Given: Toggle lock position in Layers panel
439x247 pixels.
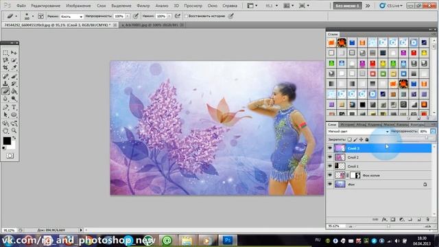Looking at the screenshot, I should coord(361,139).
